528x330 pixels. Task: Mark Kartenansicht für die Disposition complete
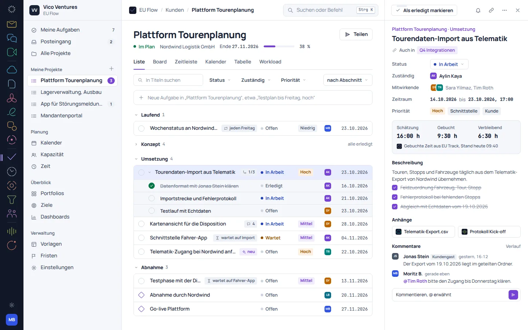142,224
